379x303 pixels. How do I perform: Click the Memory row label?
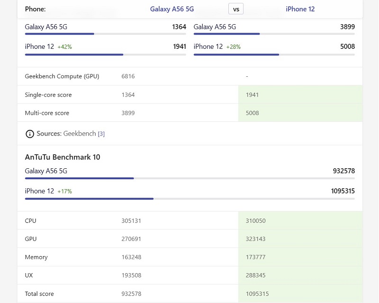coord(36,257)
